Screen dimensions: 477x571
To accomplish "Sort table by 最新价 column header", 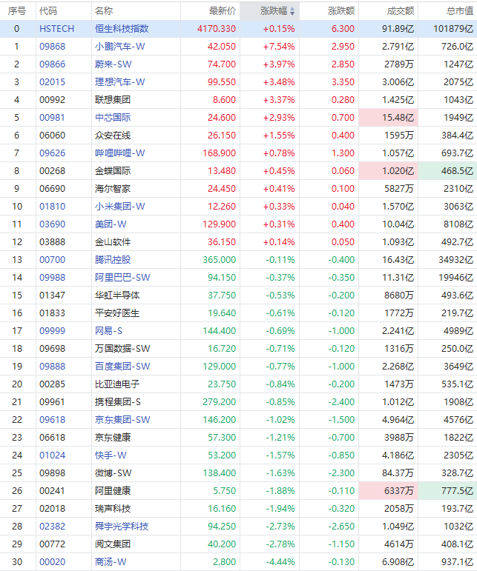I will (223, 11).
